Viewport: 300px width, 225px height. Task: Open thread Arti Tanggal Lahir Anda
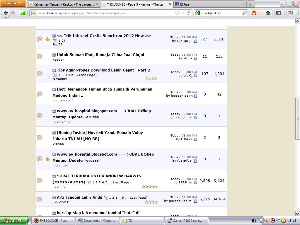pyautogui.click(x=79, y=197)
